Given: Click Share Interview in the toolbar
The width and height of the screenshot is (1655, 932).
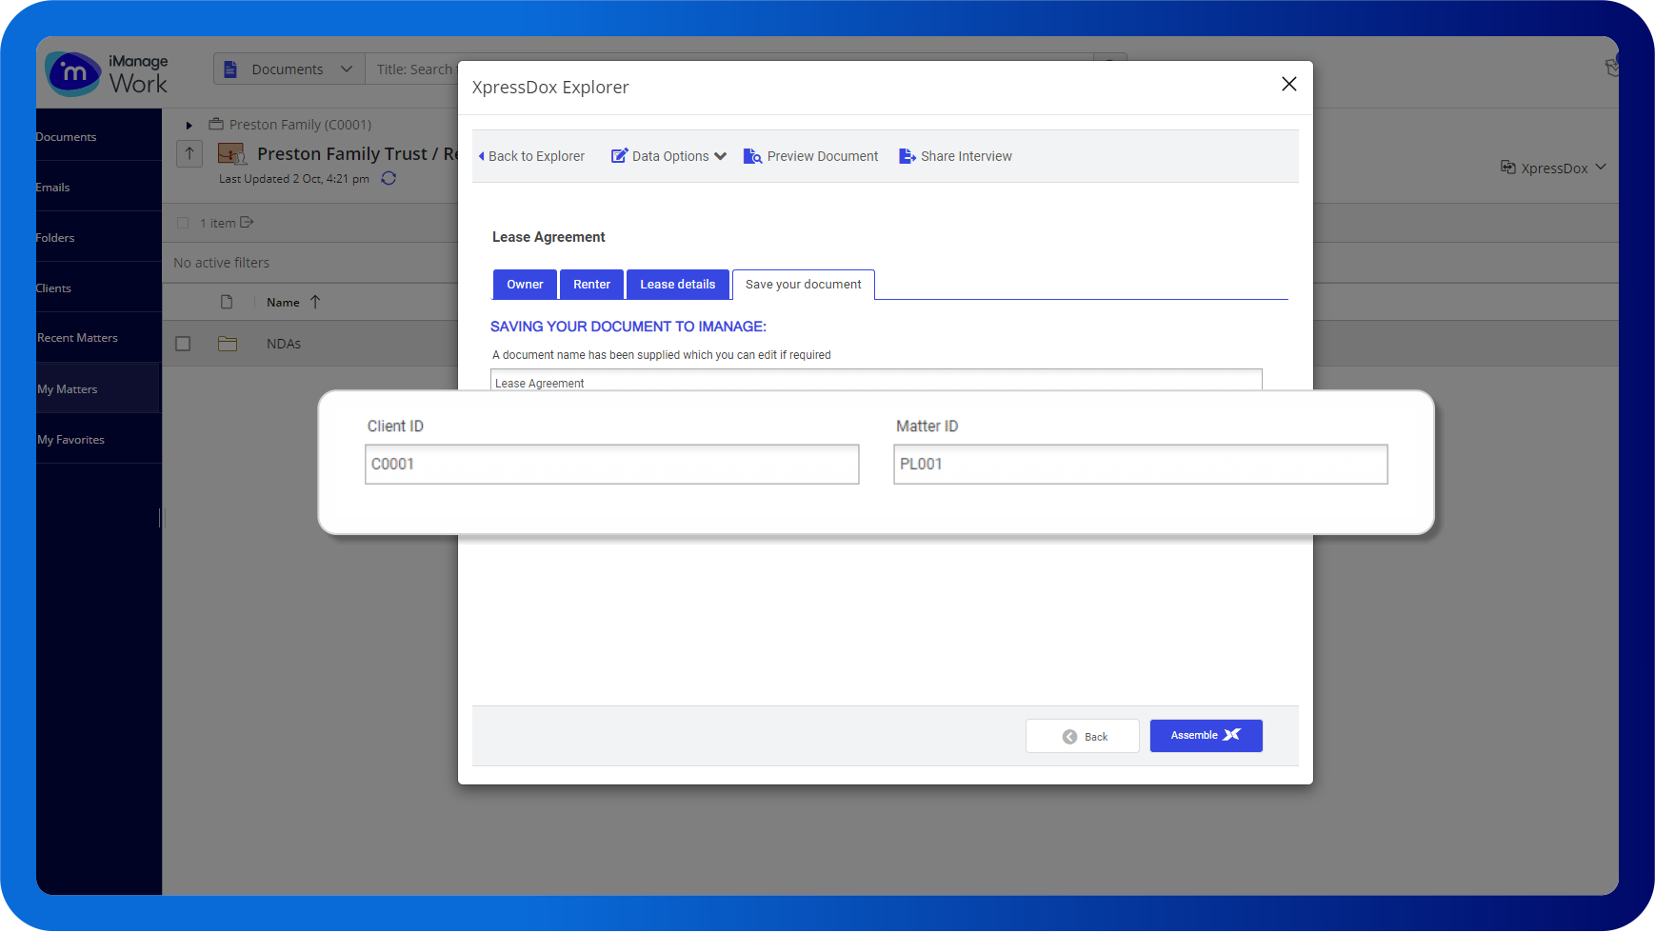Looking at the screenshot, I should (955, 156).
